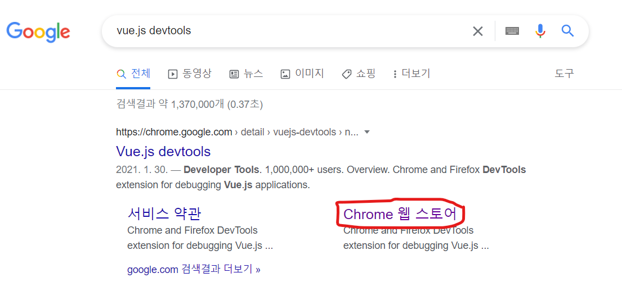Expand the dropdown arrow beside chrome.google.com URL
This screenshot has height=282, width=622.
pyautogui.click(x=367, y=132)
